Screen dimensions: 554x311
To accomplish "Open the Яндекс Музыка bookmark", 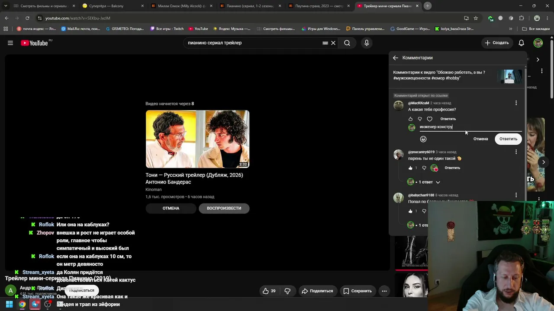I will 232,29.
